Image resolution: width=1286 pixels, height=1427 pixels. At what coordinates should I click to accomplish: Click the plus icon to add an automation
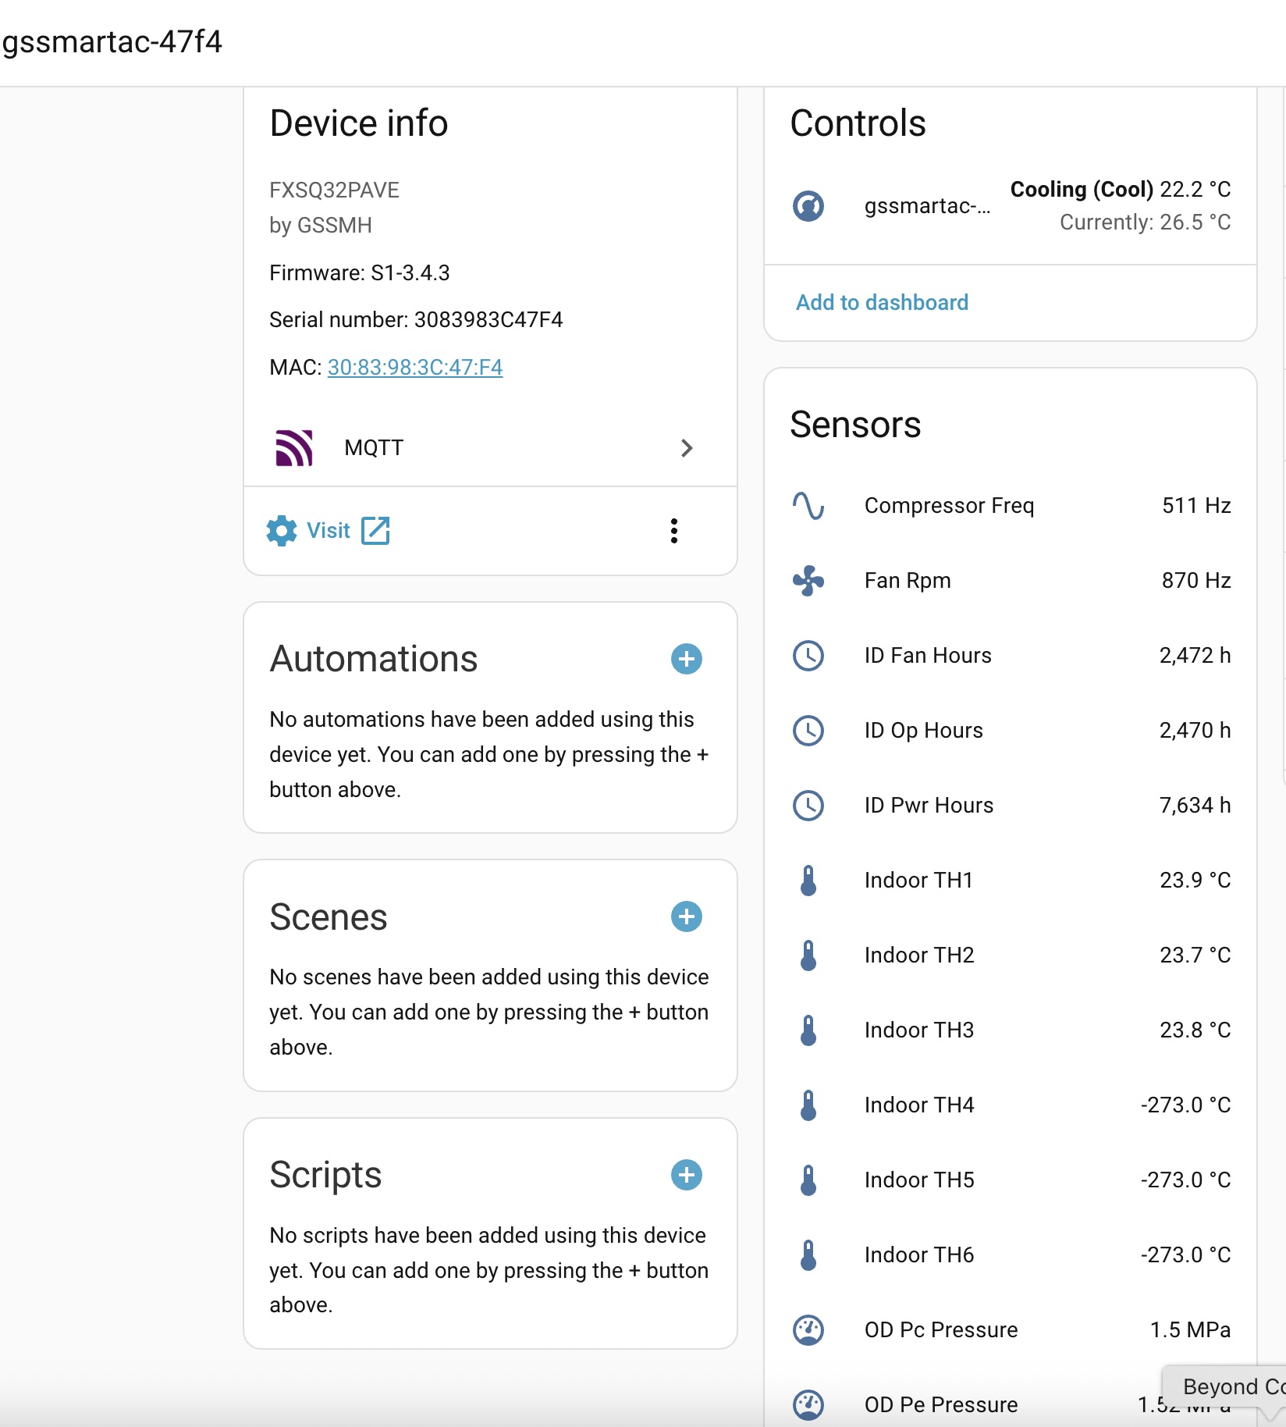(686, 659)
